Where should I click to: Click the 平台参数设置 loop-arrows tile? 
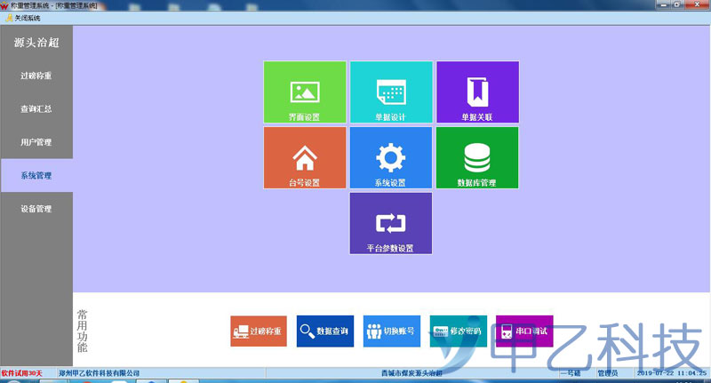(x=390, y=223)
